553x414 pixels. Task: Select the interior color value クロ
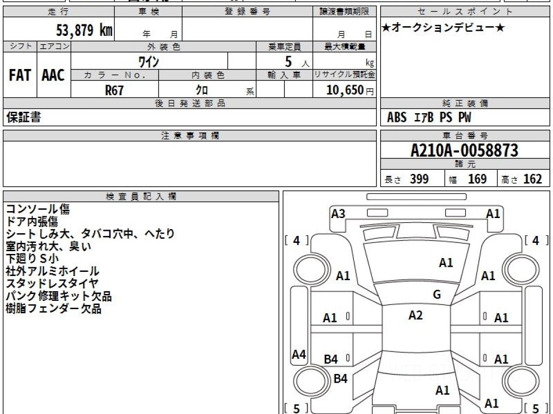pos(202,90)
